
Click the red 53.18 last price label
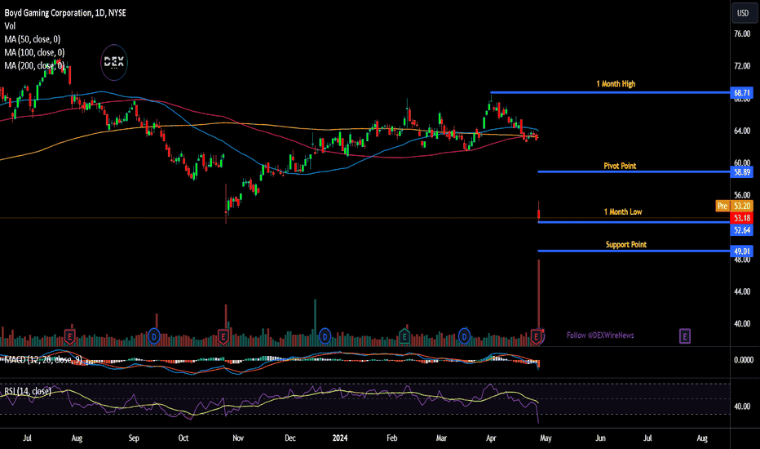741,218
